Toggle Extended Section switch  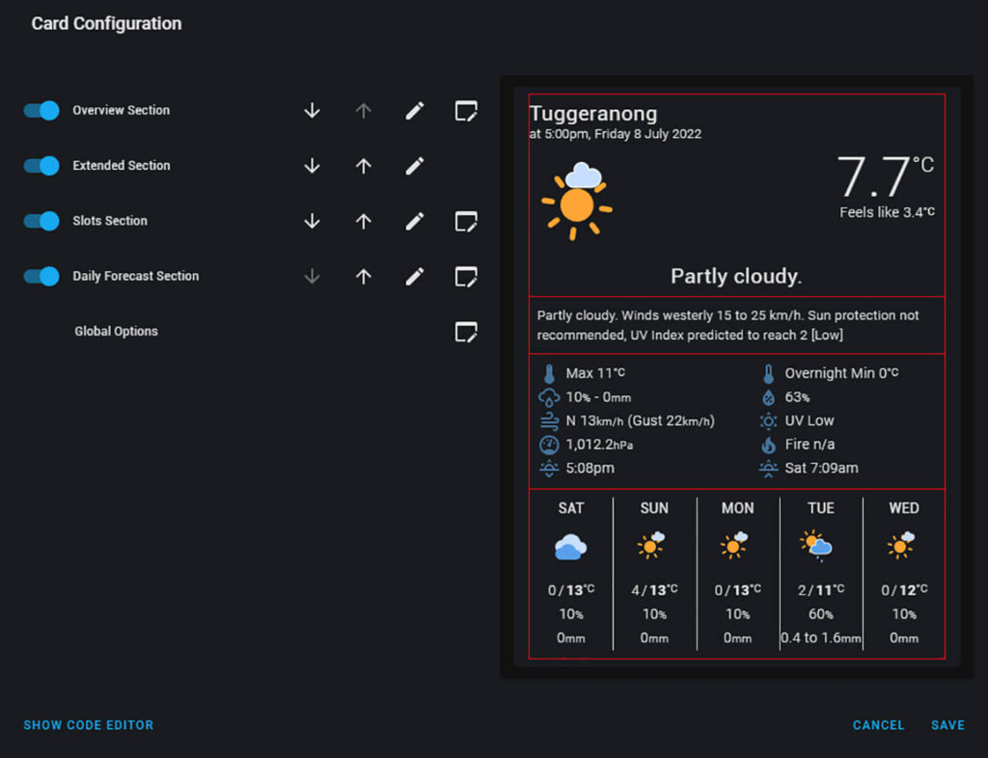click(x=41, y=166)
